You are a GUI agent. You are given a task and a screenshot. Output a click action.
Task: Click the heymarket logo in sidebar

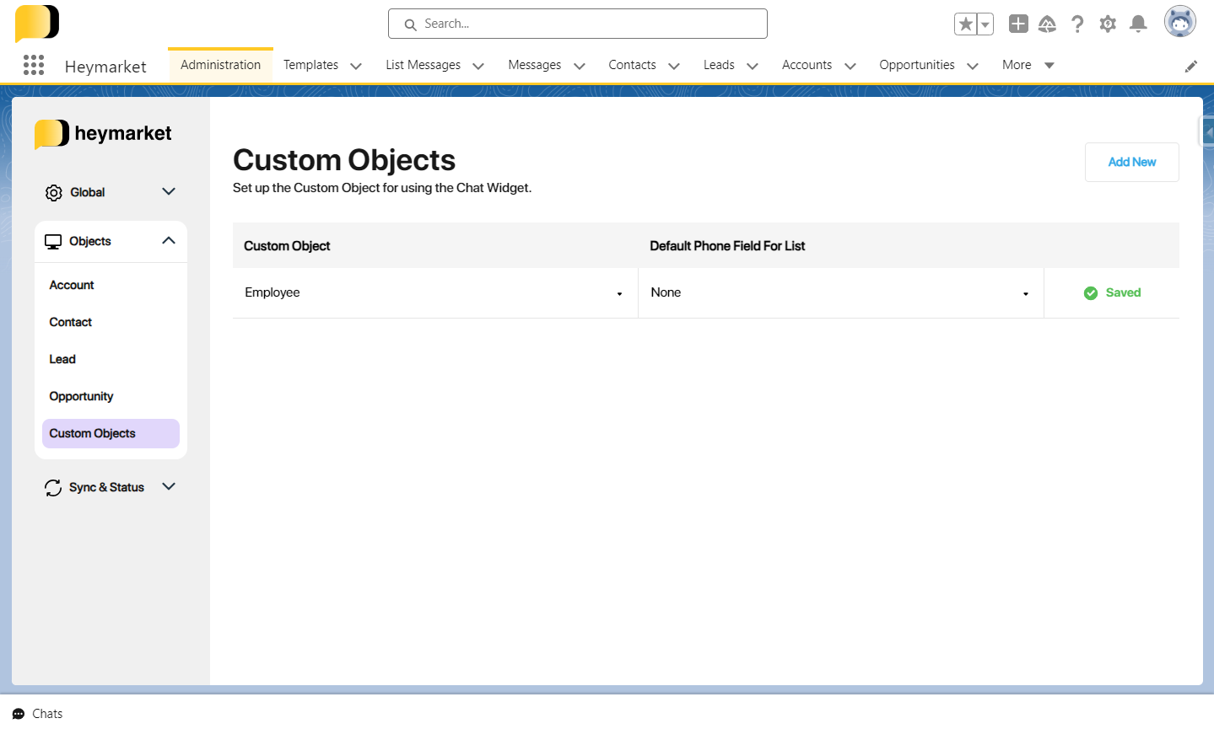(103, 134)
